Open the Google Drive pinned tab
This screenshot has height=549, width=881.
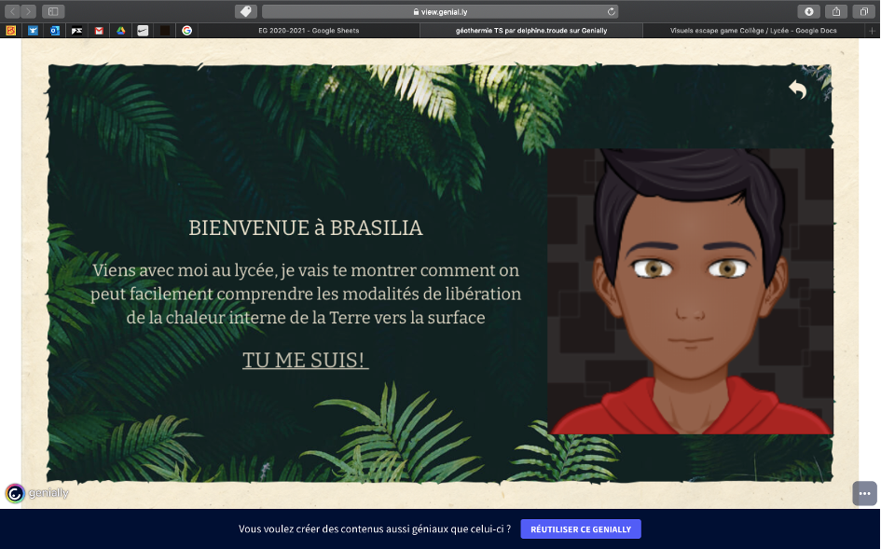(121, 31)
